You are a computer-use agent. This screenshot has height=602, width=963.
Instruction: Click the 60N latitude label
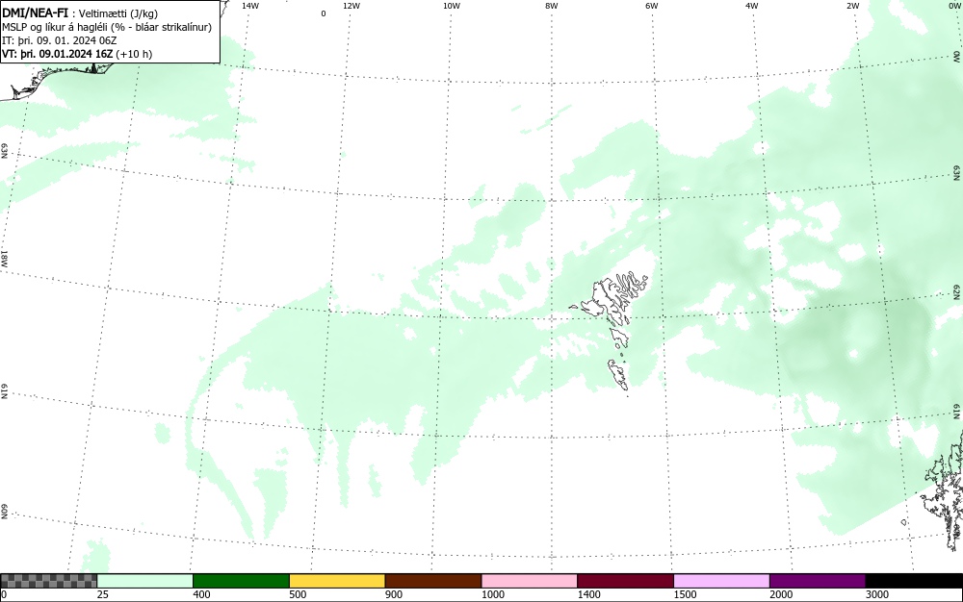tap(4, 512)
